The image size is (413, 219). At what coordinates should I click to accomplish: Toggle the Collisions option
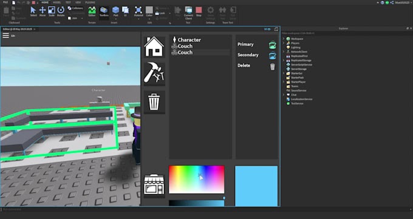tap(75, 8)
